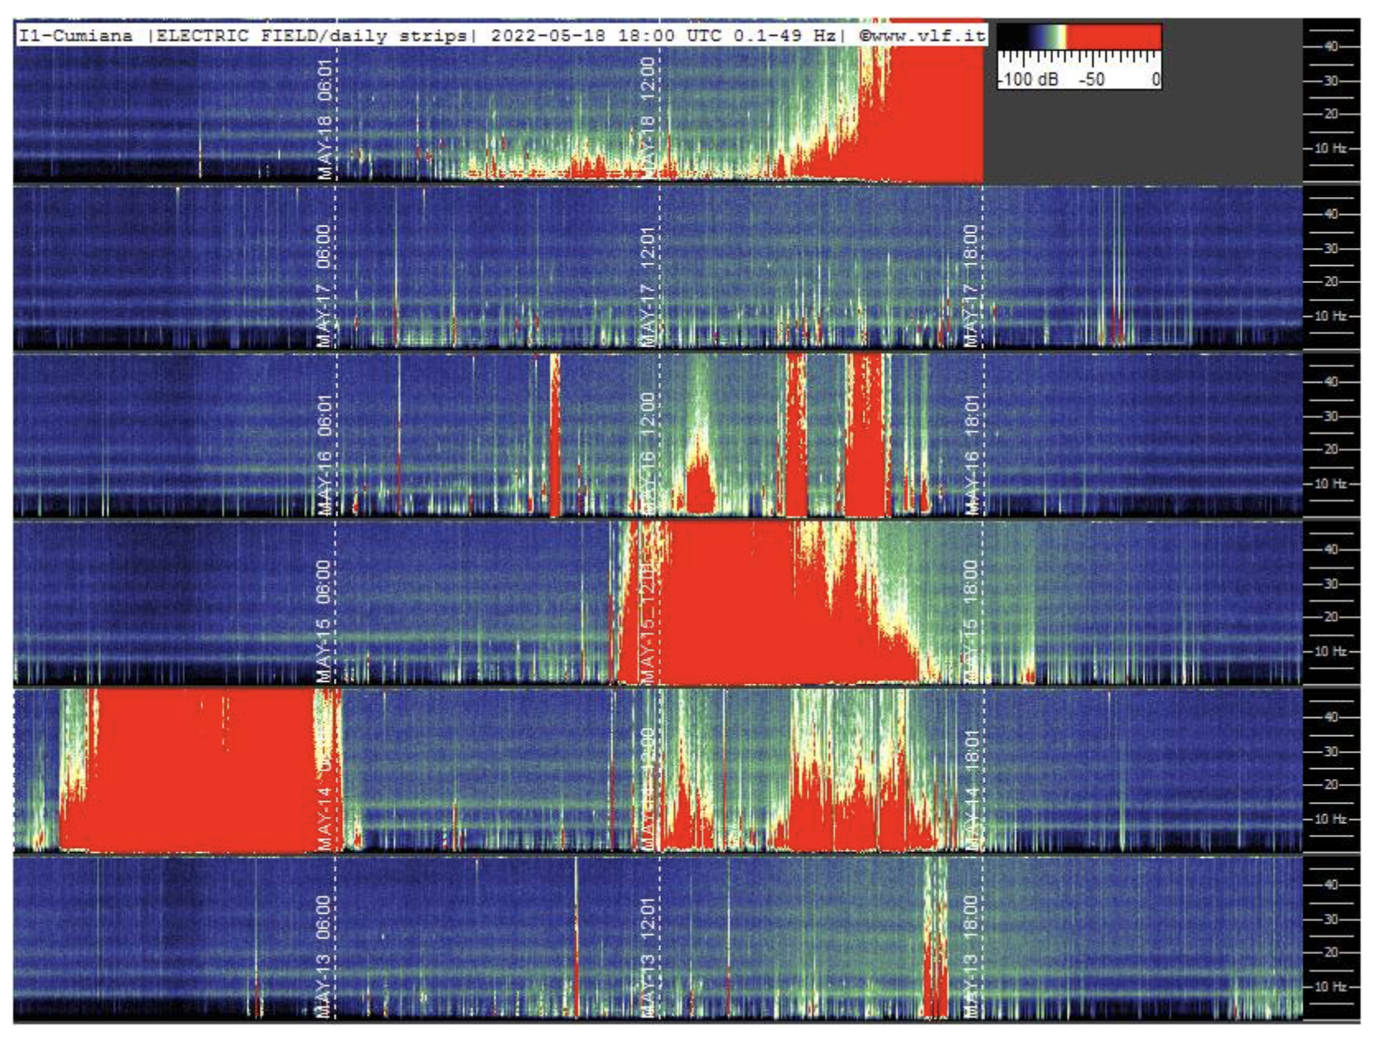The height and width of the screenshot is (1044, 1382).
Task: Select the -100 dB legend label
Action: 1029,80
